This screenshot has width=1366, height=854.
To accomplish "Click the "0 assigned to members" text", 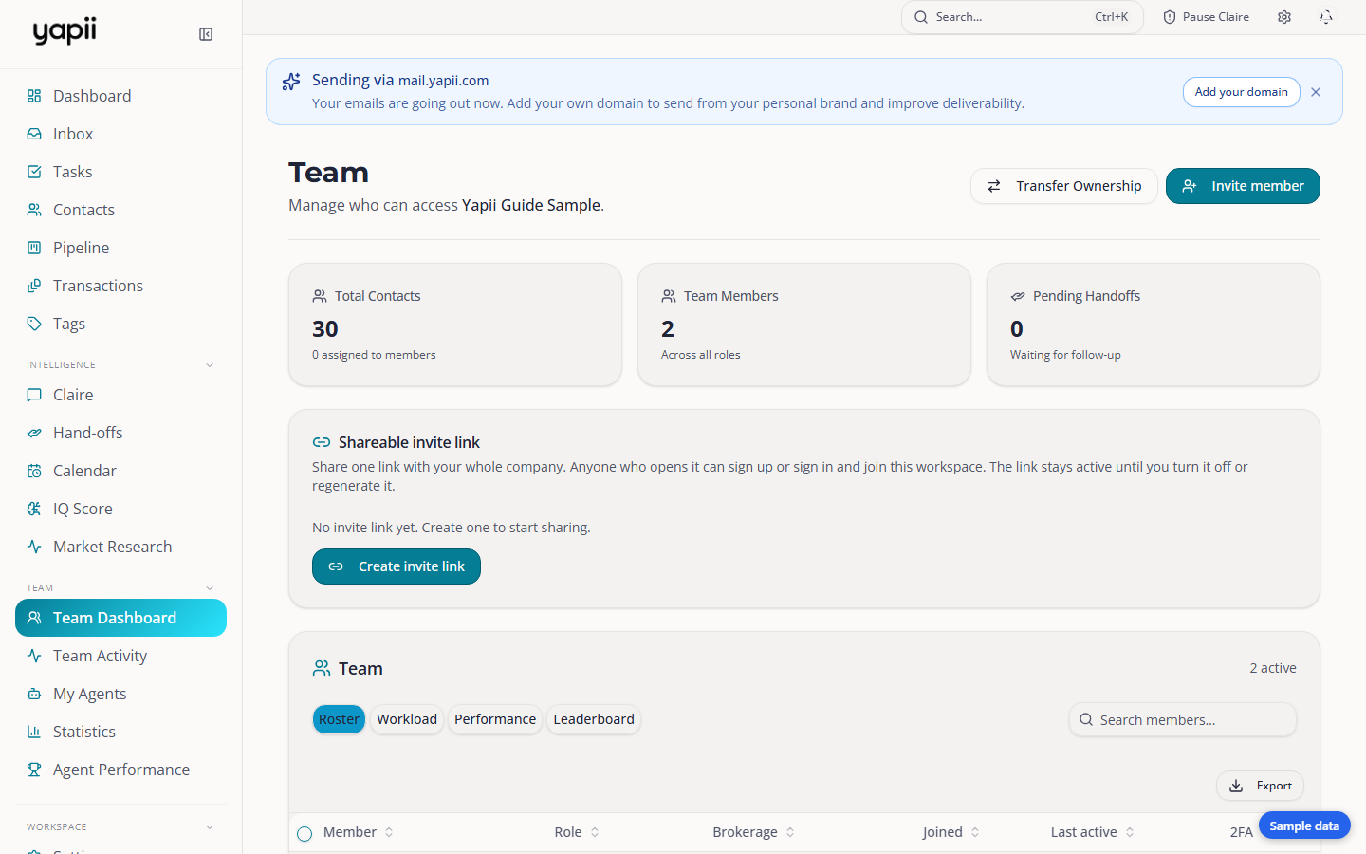I will point(374,355).
